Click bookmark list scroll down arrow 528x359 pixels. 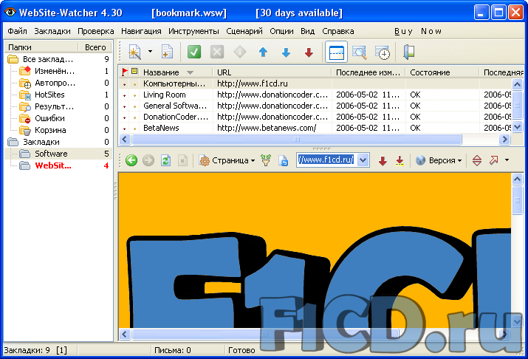[517, 127]
